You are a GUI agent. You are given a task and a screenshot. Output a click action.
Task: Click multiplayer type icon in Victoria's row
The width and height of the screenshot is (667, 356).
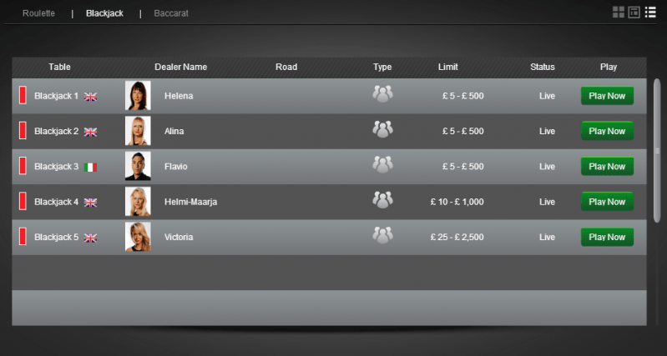pos(382,235)
